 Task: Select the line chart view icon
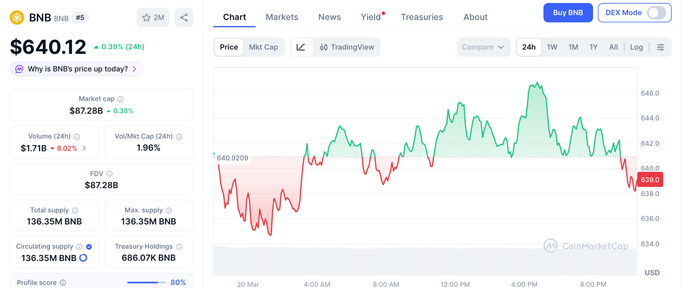301,47
